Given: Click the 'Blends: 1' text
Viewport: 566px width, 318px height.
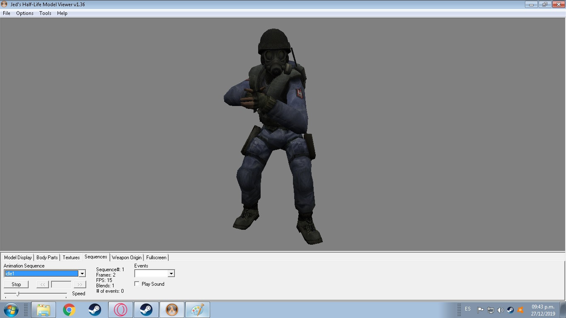Looking at the screenshot, I should pyautogui.click(x=105, y=286).
